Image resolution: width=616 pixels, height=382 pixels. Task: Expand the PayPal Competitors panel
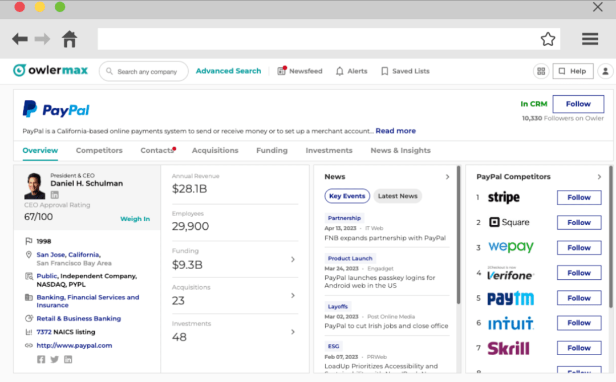(x=599, y=177)
